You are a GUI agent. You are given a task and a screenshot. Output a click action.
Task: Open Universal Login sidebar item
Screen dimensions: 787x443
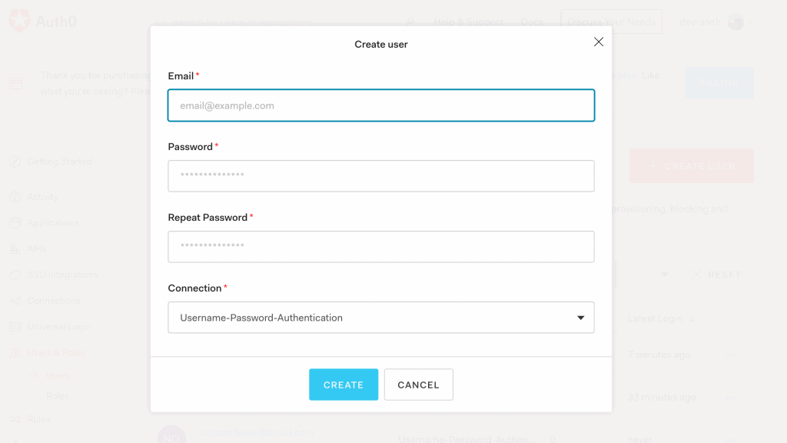(x=59, y=327)
